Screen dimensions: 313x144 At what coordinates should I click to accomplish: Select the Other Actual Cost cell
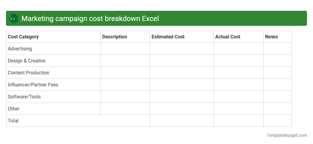coord(239,109)
